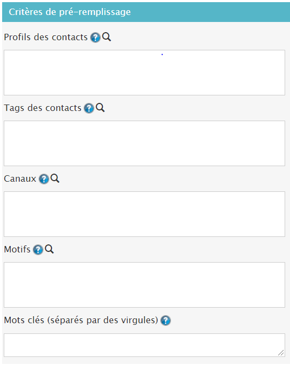Viewport: 290px width, 365px height.
Task: Open tag search magnifier icon
Action: pyautogui.click(x=100, y=108)
